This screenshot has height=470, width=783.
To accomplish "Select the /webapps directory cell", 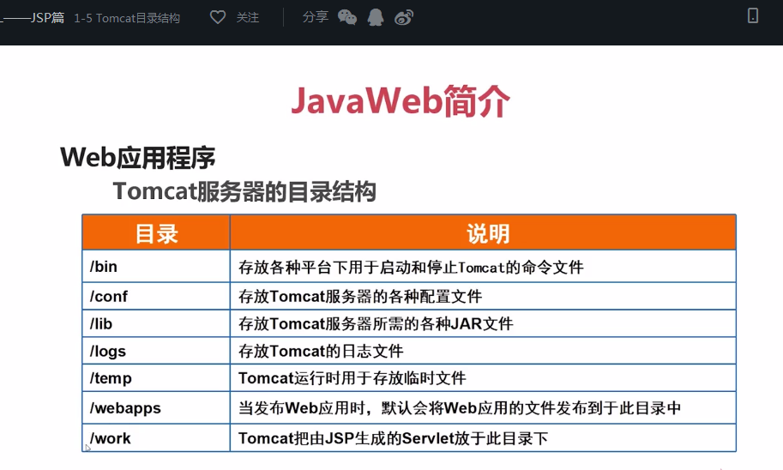I will coord(156,408).
